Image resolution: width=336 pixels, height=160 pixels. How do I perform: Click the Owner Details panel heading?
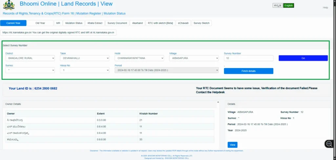[x=13, y=104]
